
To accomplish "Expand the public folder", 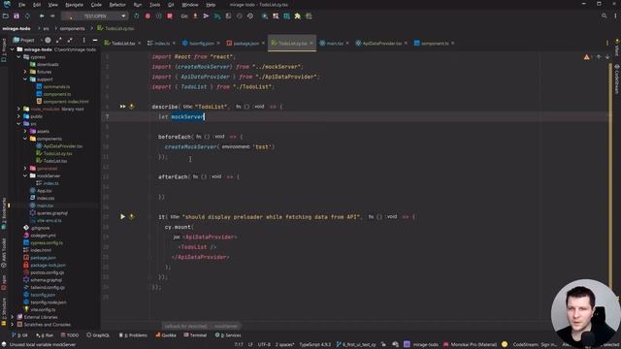I will click(18, 116).
